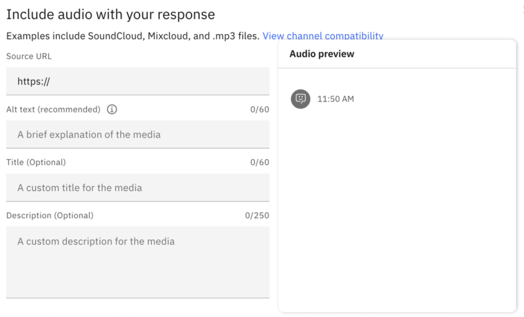524x317 pixels.
Task: Click the Description text area
Action: (138, 262)
